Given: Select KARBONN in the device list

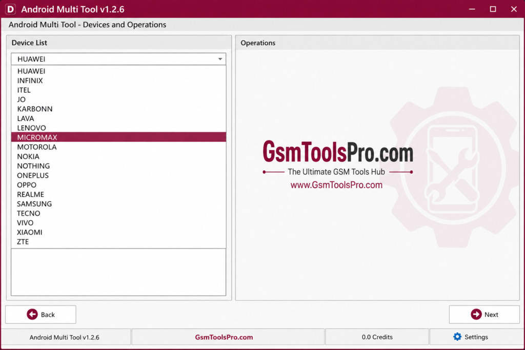Looking at the screenshot, I should [x=118, y=109].
